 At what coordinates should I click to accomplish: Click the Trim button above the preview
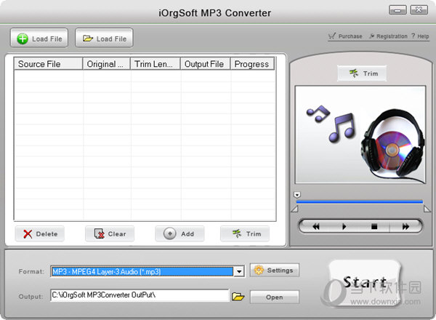(x=362, y=73)
